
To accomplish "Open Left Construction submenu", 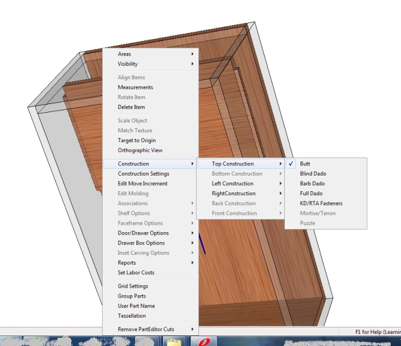I will click(x=232, y=184).
